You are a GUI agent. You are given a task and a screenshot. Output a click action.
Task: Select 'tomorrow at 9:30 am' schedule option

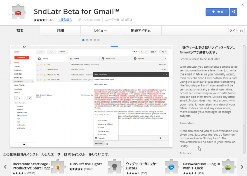coord(105,124)
